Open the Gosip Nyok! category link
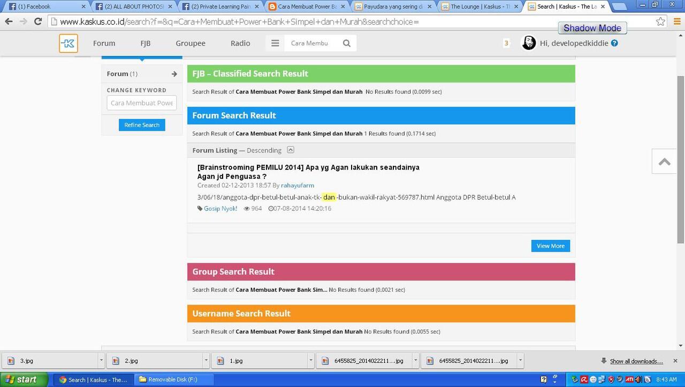This screenshot has height=387, width=685. (x=220, y=209)
